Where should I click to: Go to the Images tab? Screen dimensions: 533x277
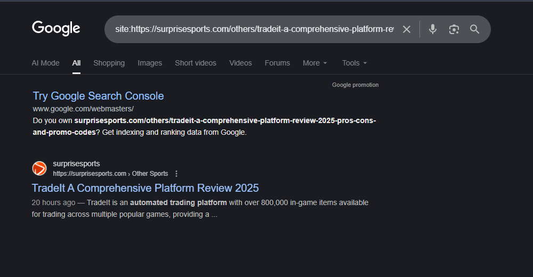150,63
